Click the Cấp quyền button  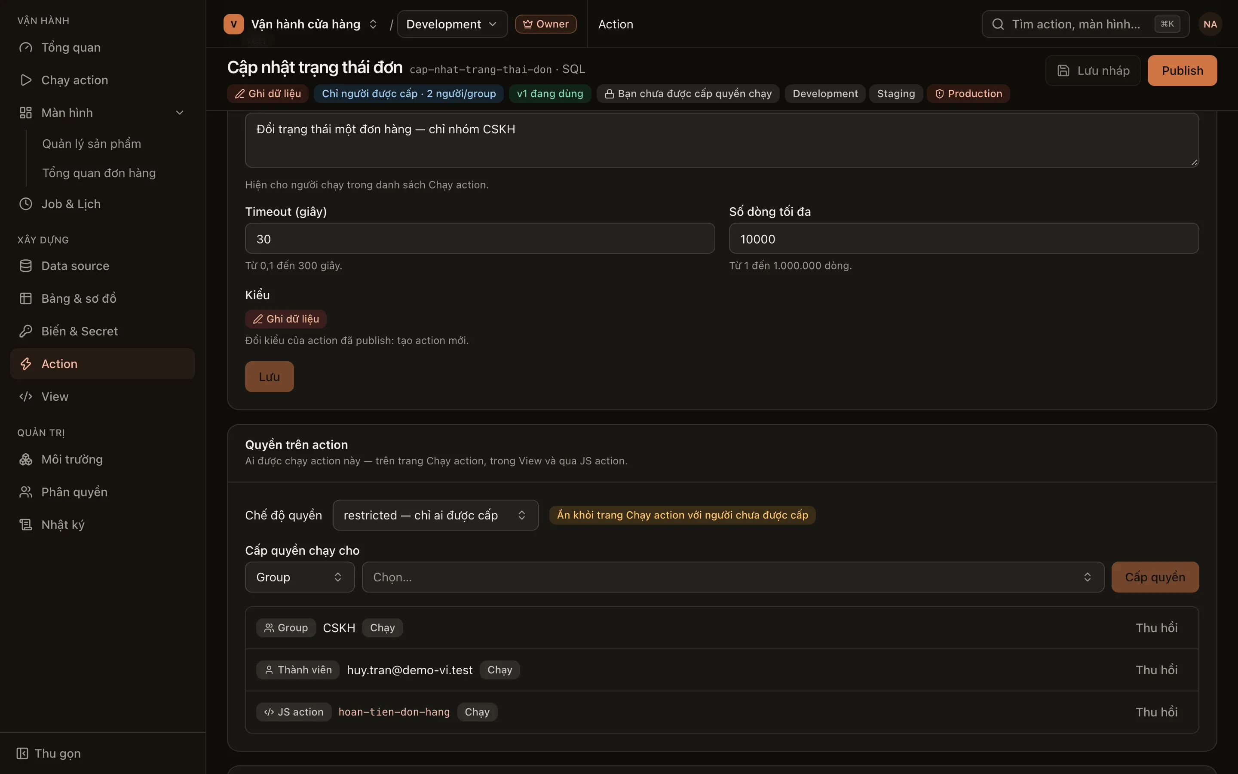tap(1155, 577)
